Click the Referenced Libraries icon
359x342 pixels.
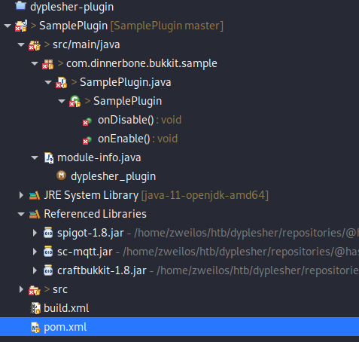[35, 214]
